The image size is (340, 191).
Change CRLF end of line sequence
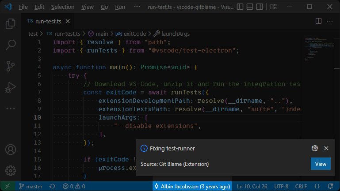pos(301,186)
